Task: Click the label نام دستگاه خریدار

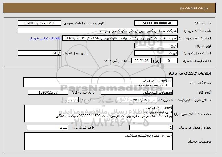Action: click(x=197, y=31)
